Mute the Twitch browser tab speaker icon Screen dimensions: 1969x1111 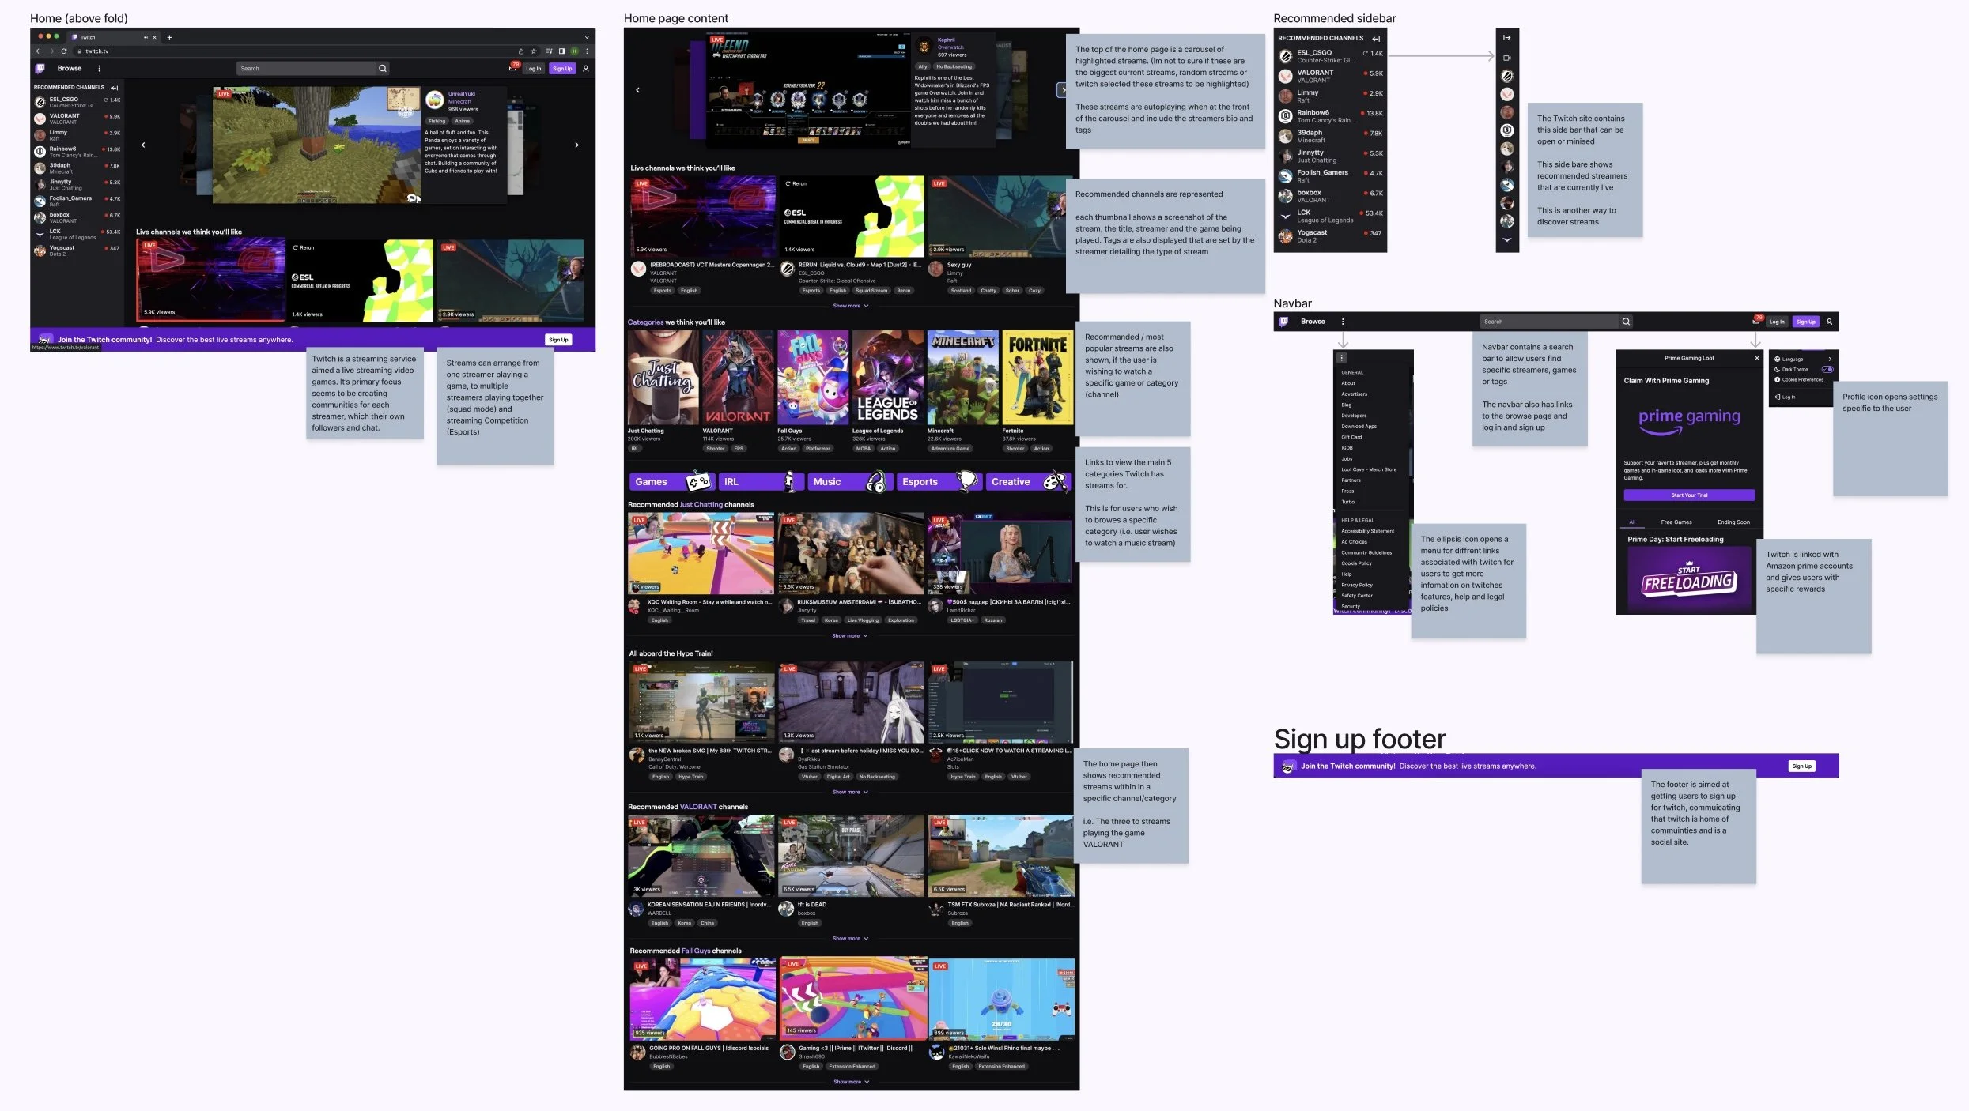click(146, 37)
